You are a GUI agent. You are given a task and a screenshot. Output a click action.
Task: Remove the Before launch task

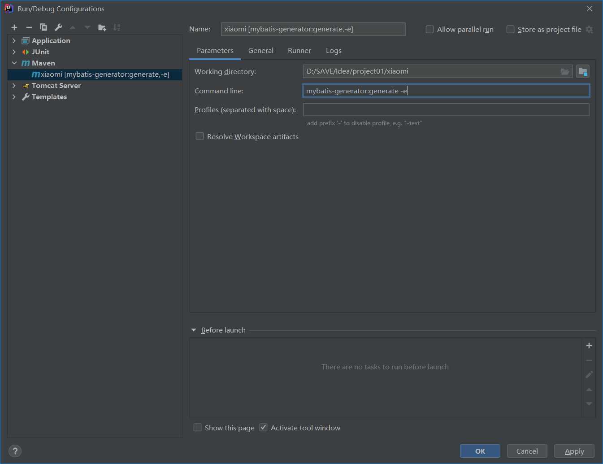tap(589, 360)
